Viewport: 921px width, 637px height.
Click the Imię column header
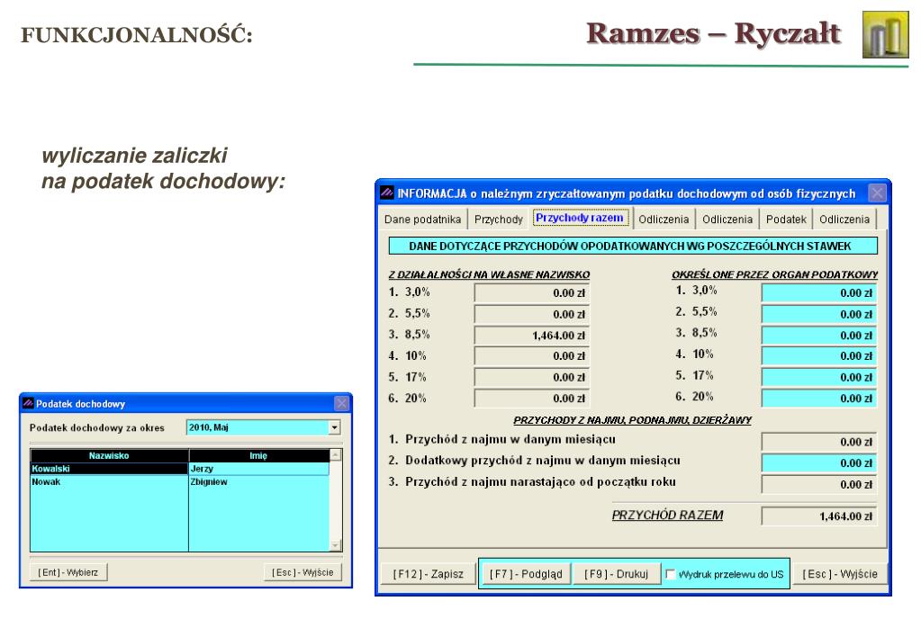258,455
